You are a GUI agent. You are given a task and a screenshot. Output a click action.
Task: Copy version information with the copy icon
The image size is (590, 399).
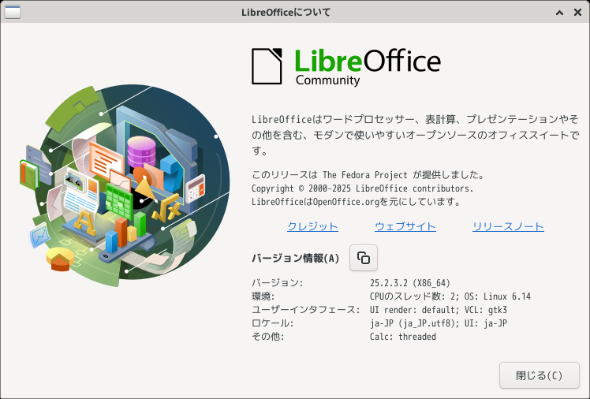(x=364, y=258)
